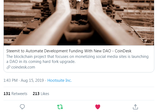Open the Steemit DAO CoinDesk article title
The height and width of the screenshot is (112, 158).
[x=69, y=51]
